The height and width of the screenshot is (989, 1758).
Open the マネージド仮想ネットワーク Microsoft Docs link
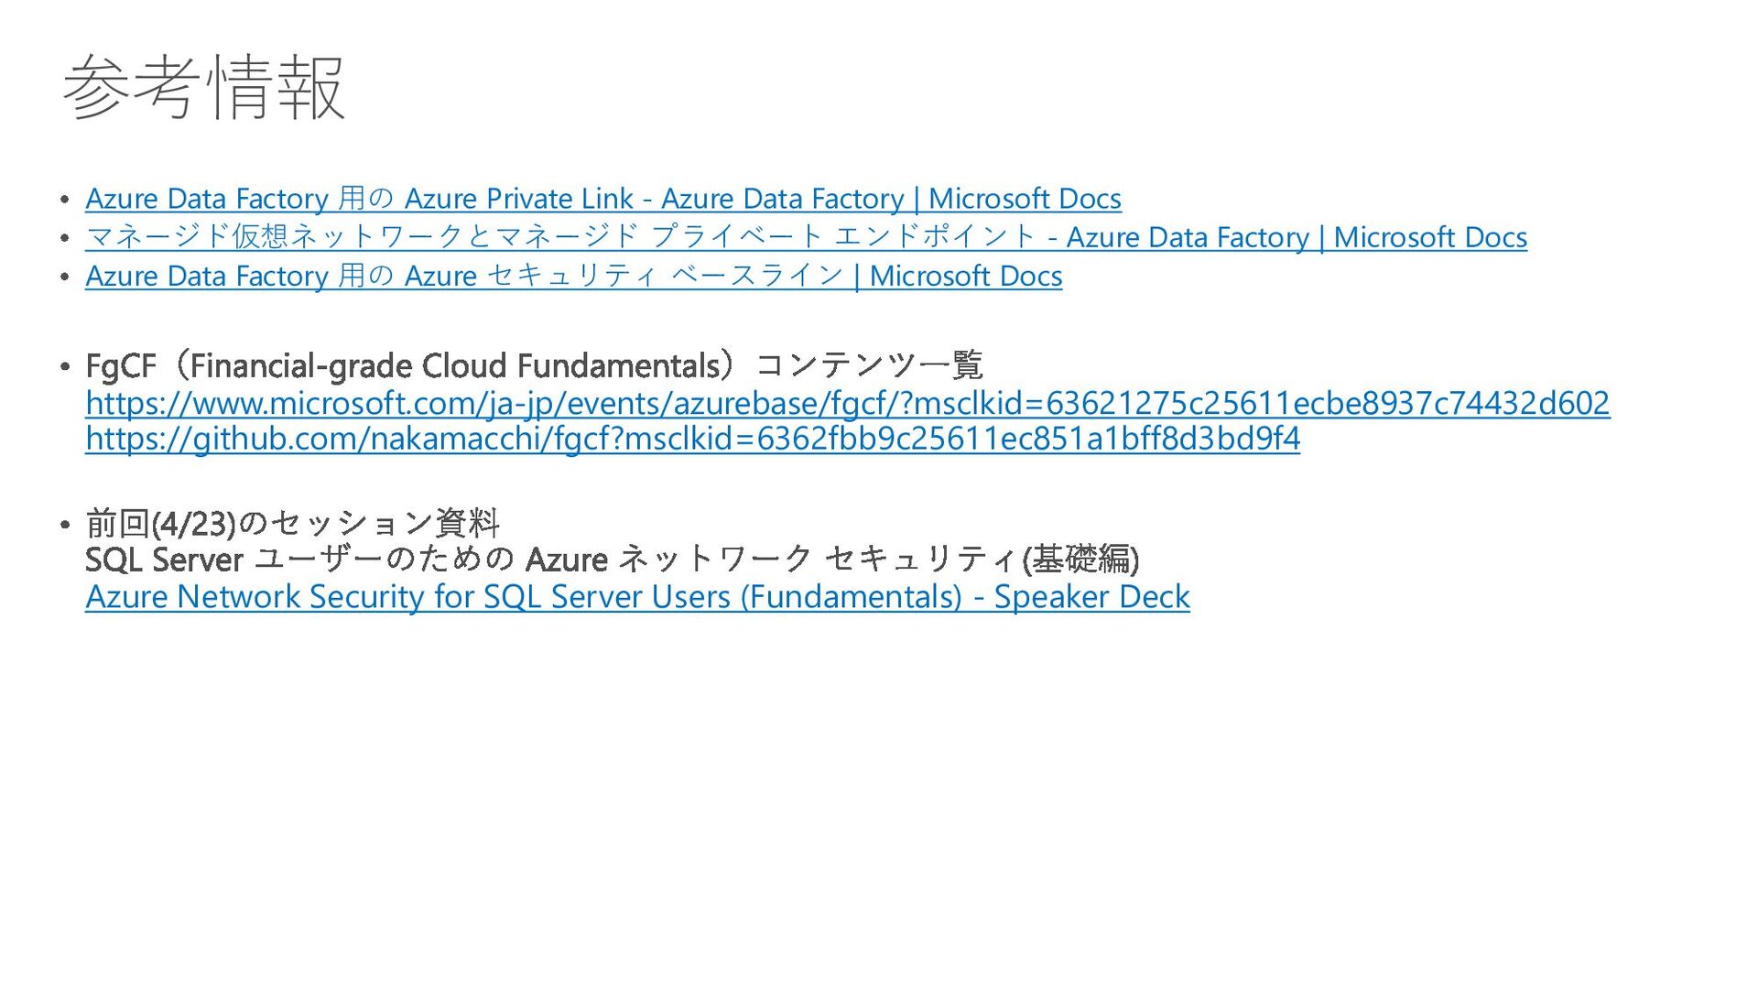[x=806, y=237]
